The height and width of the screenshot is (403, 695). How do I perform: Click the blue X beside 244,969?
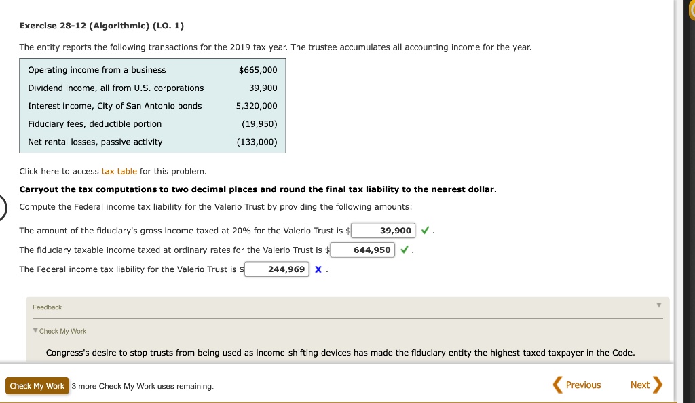point(318,269)
